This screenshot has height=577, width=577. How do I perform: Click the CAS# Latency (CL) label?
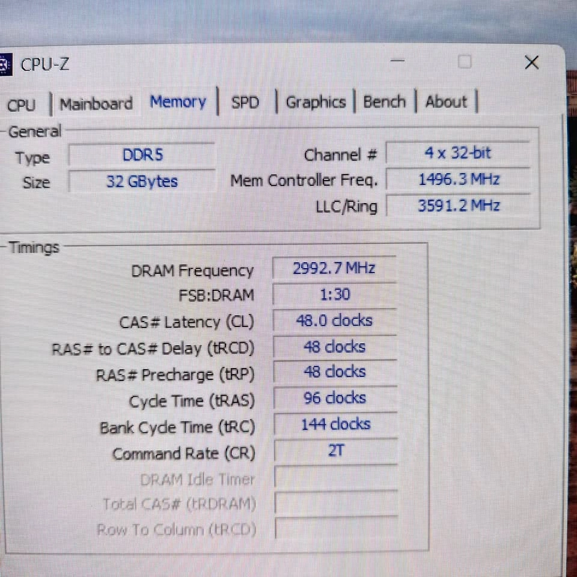click(186, 322)
